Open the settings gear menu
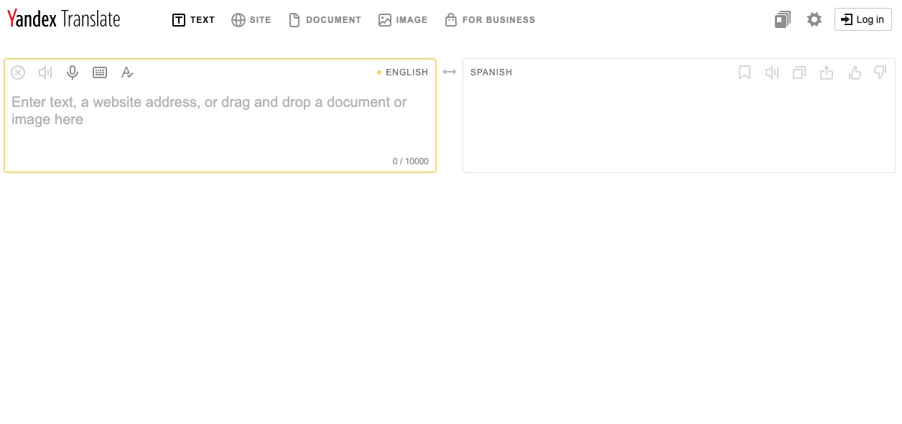 [x=814, y=19]
